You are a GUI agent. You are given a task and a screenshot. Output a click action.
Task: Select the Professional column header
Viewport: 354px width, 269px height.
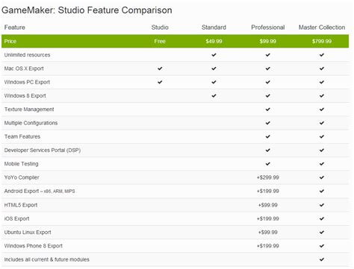[x=268, y=28]
